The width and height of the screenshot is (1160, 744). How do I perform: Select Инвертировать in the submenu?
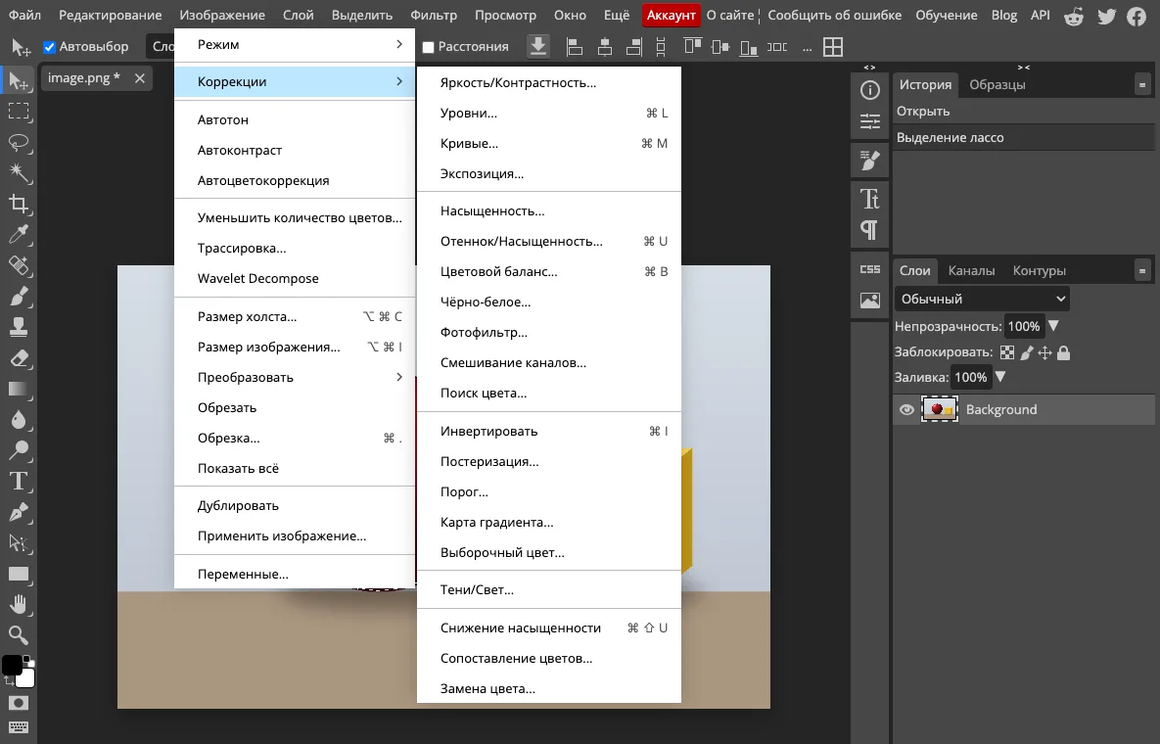pos(549,431)
